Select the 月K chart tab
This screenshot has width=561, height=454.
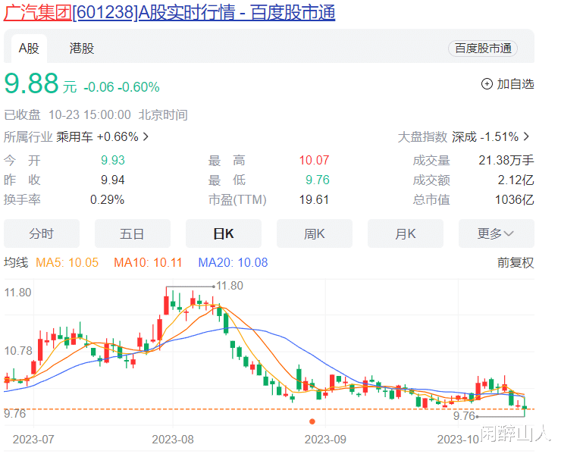[x=406, y=233]
